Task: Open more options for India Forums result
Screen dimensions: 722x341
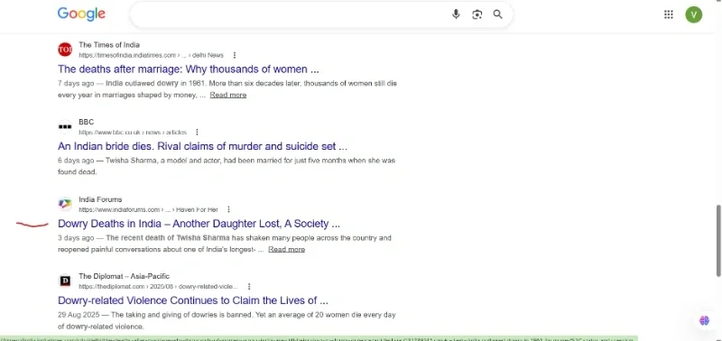Action: [x=228, y=209]
